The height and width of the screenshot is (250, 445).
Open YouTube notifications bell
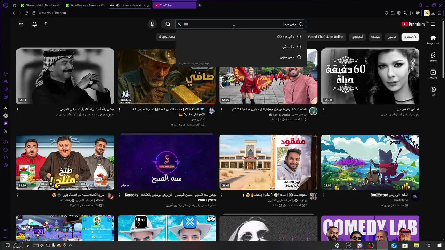[34, 24]
